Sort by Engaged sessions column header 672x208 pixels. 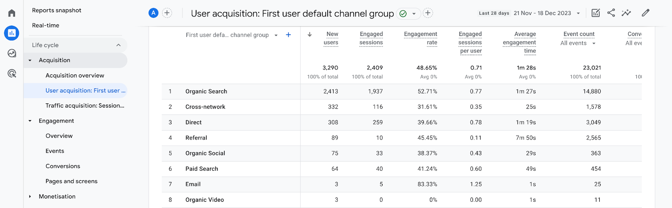371,38
